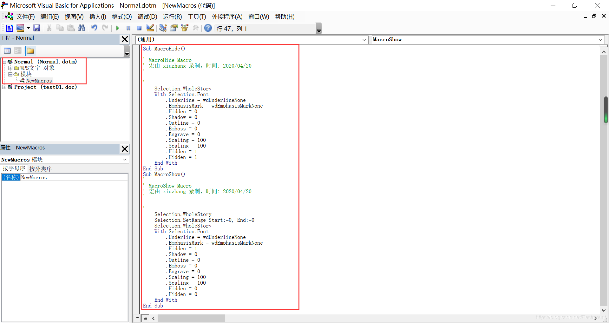The width and height of the screenshot is (609, 323).
Task: Click the horizontal scrollbar left arrow
Action: click(x=154, y=318)
